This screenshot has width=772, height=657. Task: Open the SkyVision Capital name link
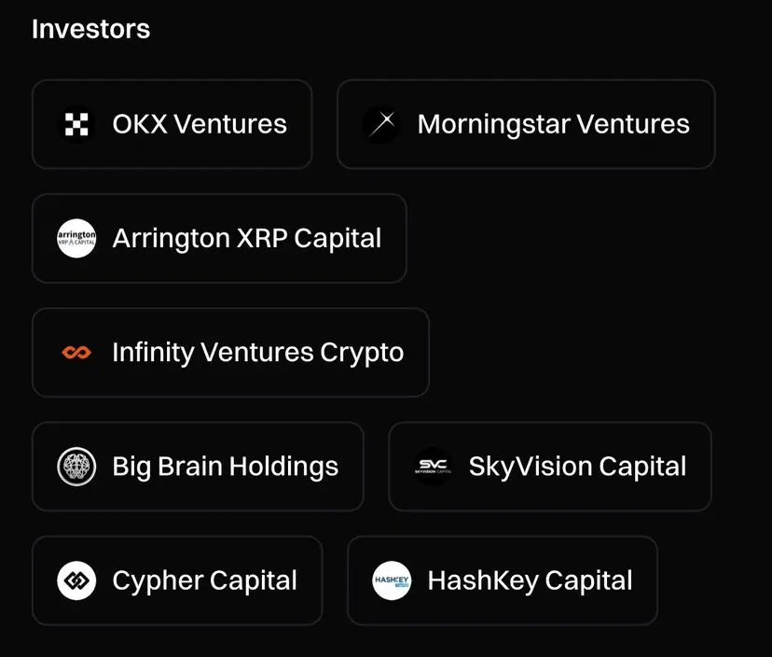tap(577, 467)
